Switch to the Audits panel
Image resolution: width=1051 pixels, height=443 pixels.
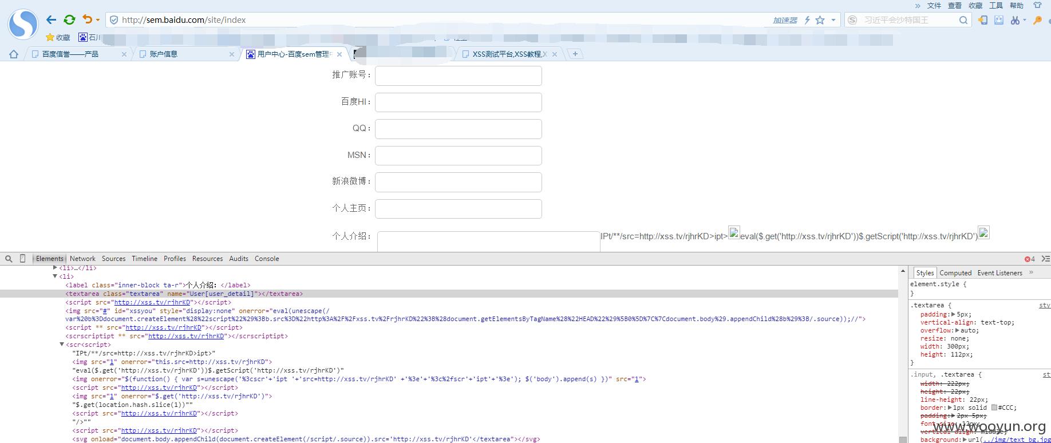click(x=239, y=259)
